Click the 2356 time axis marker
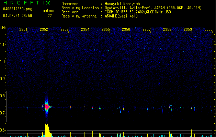Viewport: 216px width, 137px height. coord(126,29)
